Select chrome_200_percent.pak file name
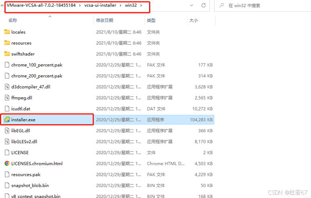311x198 pixels. [x=37, y=76]
